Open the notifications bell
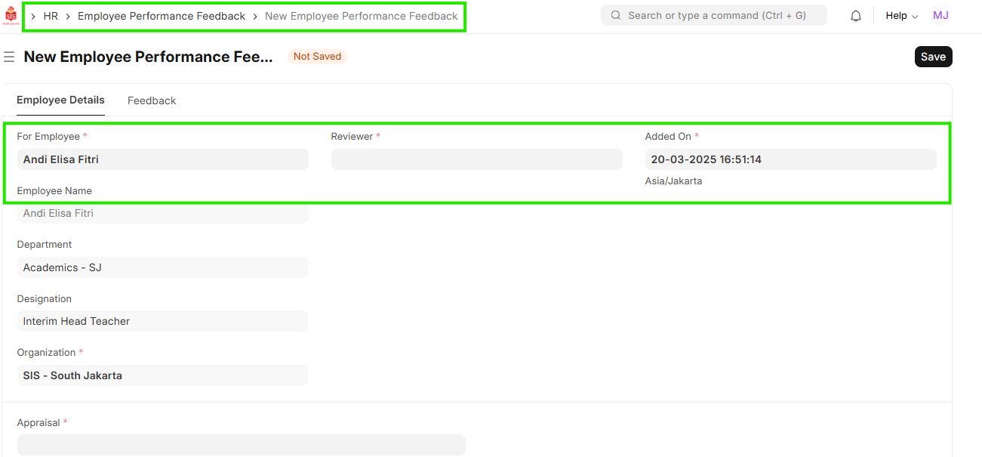 (855, 16)
